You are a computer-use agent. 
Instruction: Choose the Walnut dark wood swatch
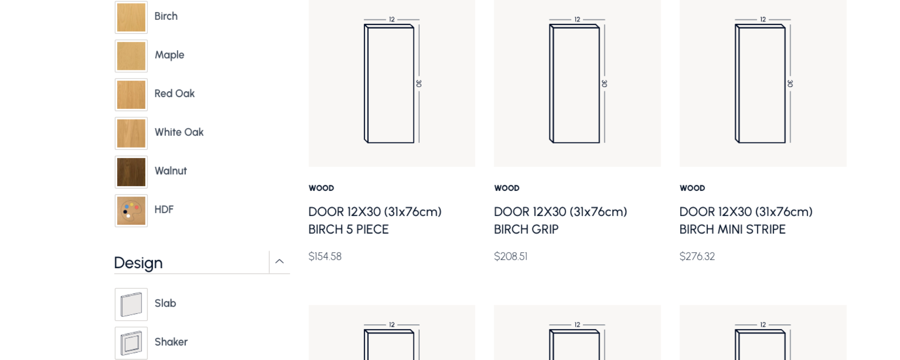(131, 172)
